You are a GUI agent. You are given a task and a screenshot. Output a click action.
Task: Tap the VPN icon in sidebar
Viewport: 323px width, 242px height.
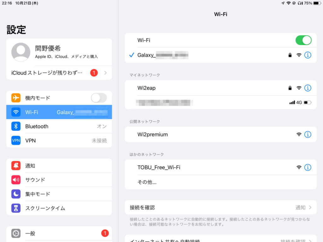pos(16,141)
